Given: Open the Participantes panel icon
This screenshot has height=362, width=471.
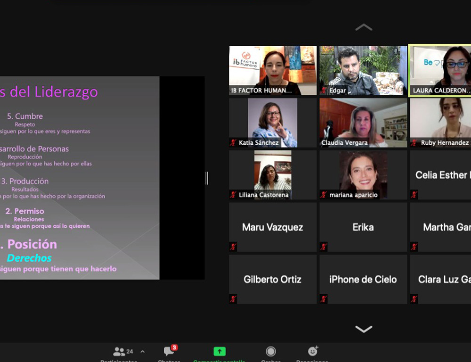Looking at the screenshot, I should click(x=119, y=352).
